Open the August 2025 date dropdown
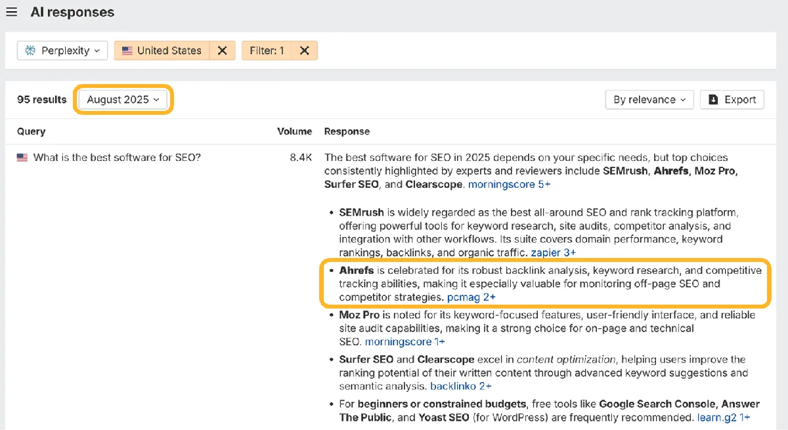 (x=123, y=100)
